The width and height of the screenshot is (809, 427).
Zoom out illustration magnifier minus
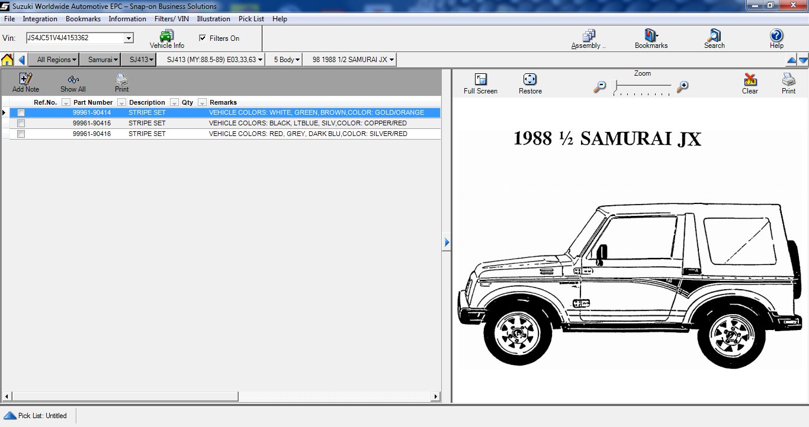[600, 86]
